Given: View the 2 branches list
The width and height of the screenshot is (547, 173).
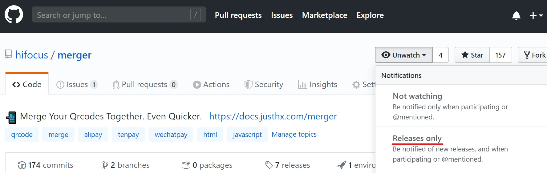Looking at the screenshot, I should (126, 165).
